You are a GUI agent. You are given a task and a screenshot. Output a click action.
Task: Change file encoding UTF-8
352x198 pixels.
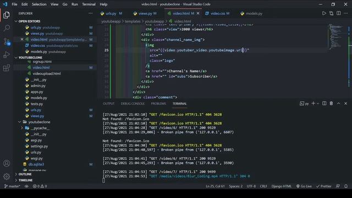pos(251,186)
